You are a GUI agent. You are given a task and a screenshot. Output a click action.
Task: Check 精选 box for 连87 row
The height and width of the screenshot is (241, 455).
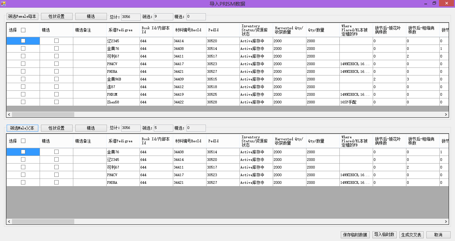coord(56,87)
